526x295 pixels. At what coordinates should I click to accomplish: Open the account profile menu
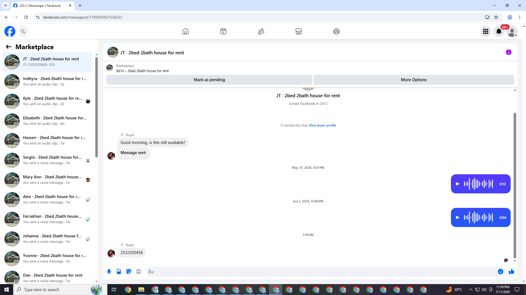(x=512, y=31)
